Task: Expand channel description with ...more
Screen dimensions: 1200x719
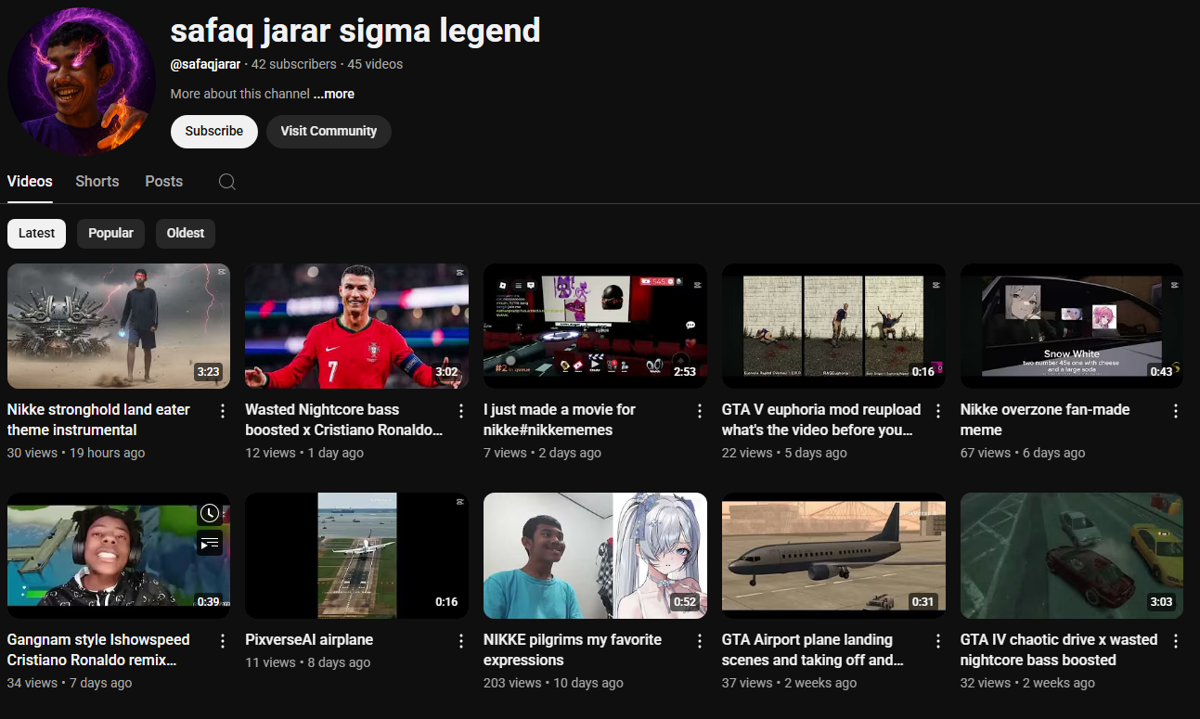Action: pyautogui.click(x=334, y=94)
